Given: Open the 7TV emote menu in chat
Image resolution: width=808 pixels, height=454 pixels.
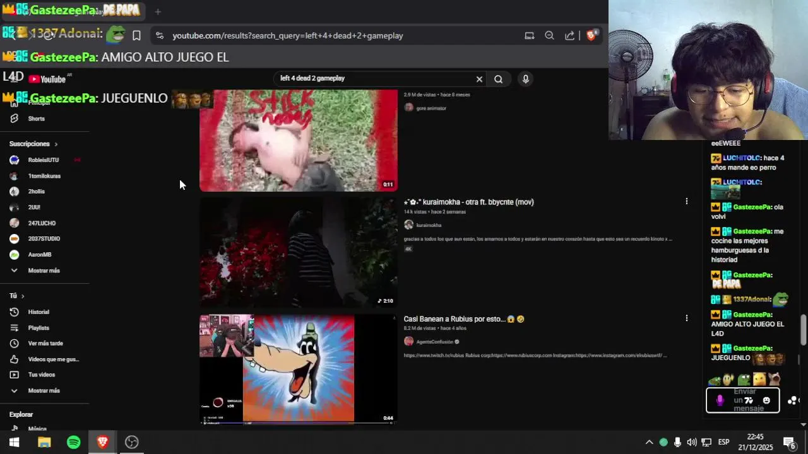Looking at the screenshot, I should [x=749, y=400].
